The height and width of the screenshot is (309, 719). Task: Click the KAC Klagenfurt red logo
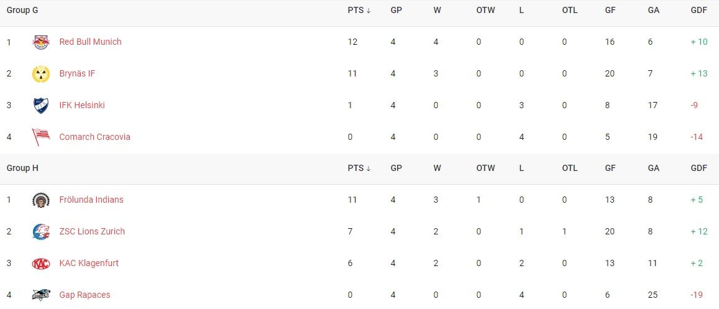click(x=41, y=264)
